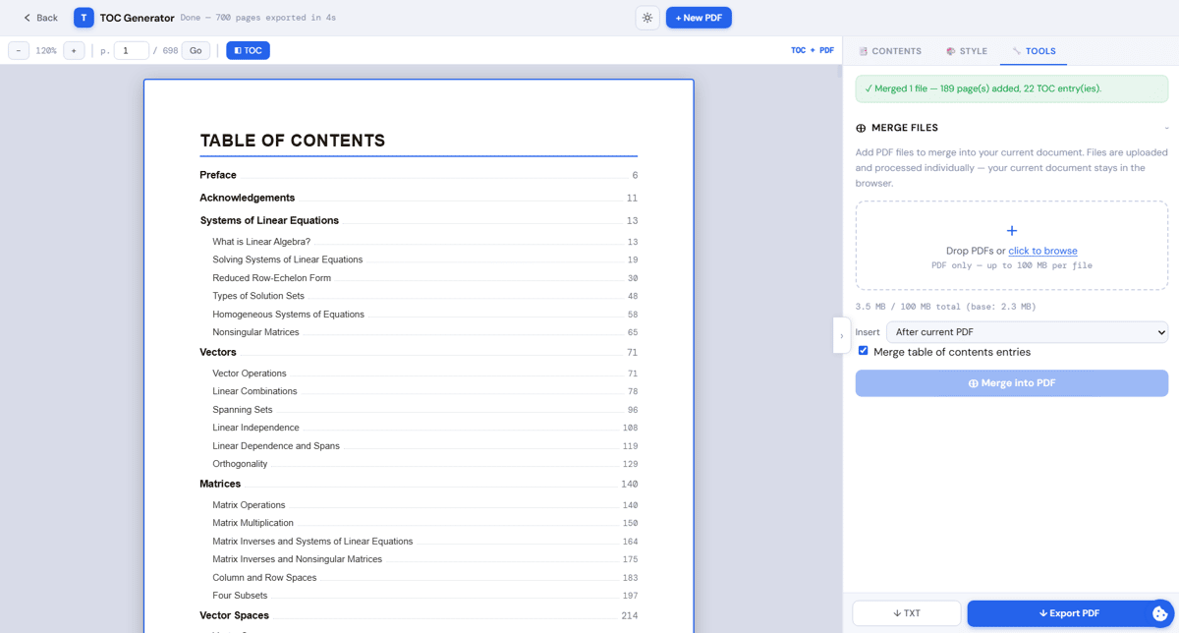Viewport: 1179px width, 633px height.
Task: Click Matrix Inverses and Nonsingular Matrices entry
Action: (x=425, y=559)
